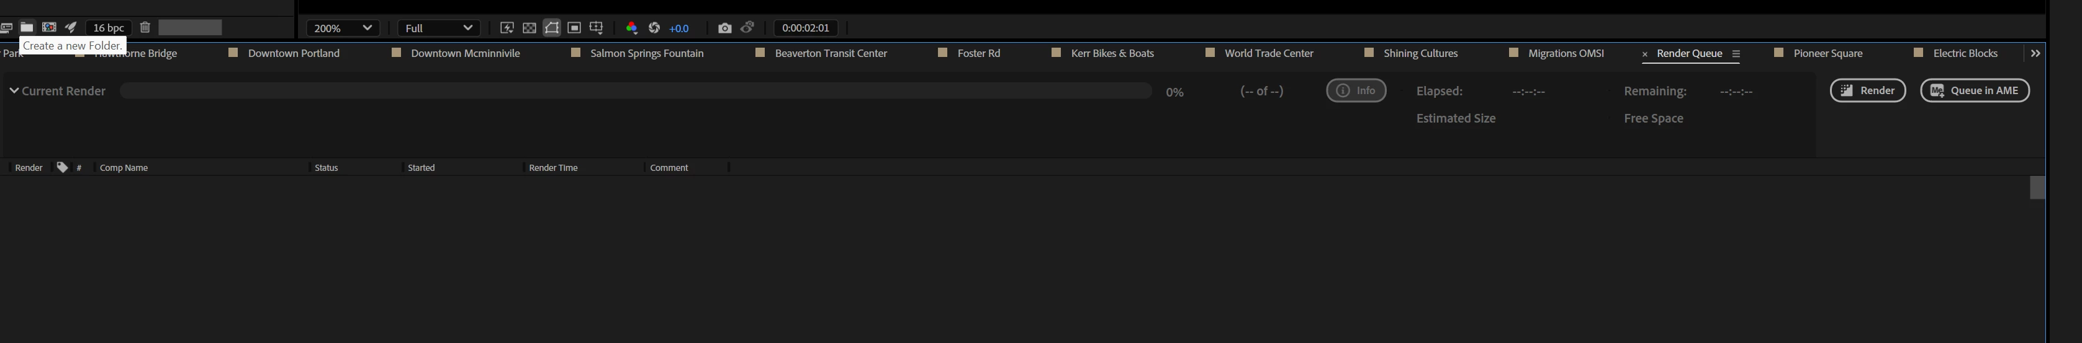Switch to Downtown Portland tab
This screenshot has width=2082, height=343.
click(x=294, y=53)
